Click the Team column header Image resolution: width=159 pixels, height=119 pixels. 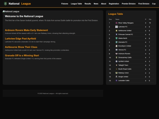(x=117, y=19)
